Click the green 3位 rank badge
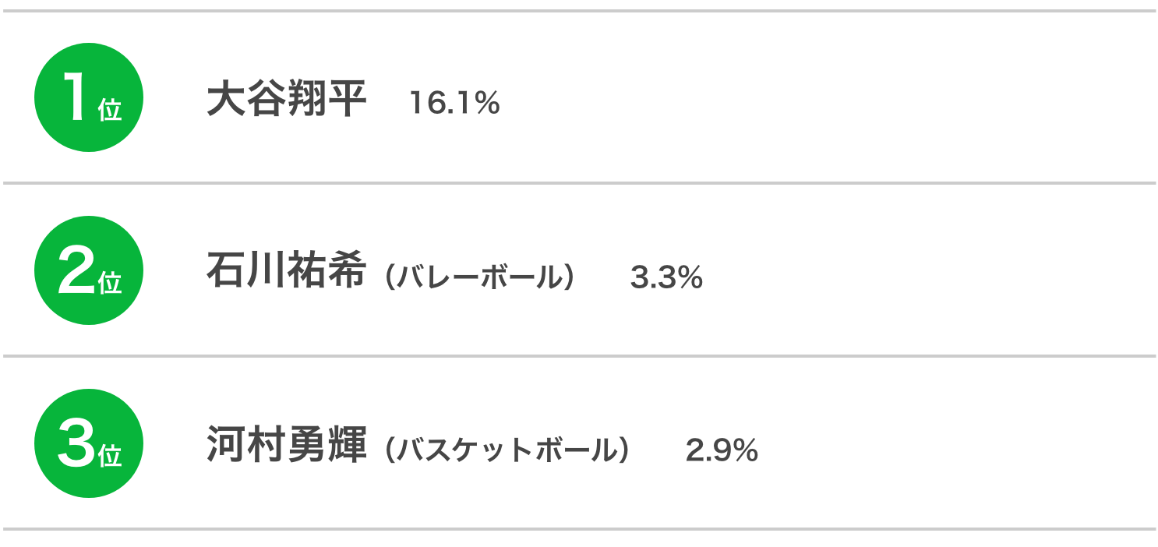The image size is (1158, 547). (x=89, y=443)
